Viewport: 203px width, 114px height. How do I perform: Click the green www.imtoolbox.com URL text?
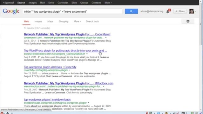click(x=63, y=86)
